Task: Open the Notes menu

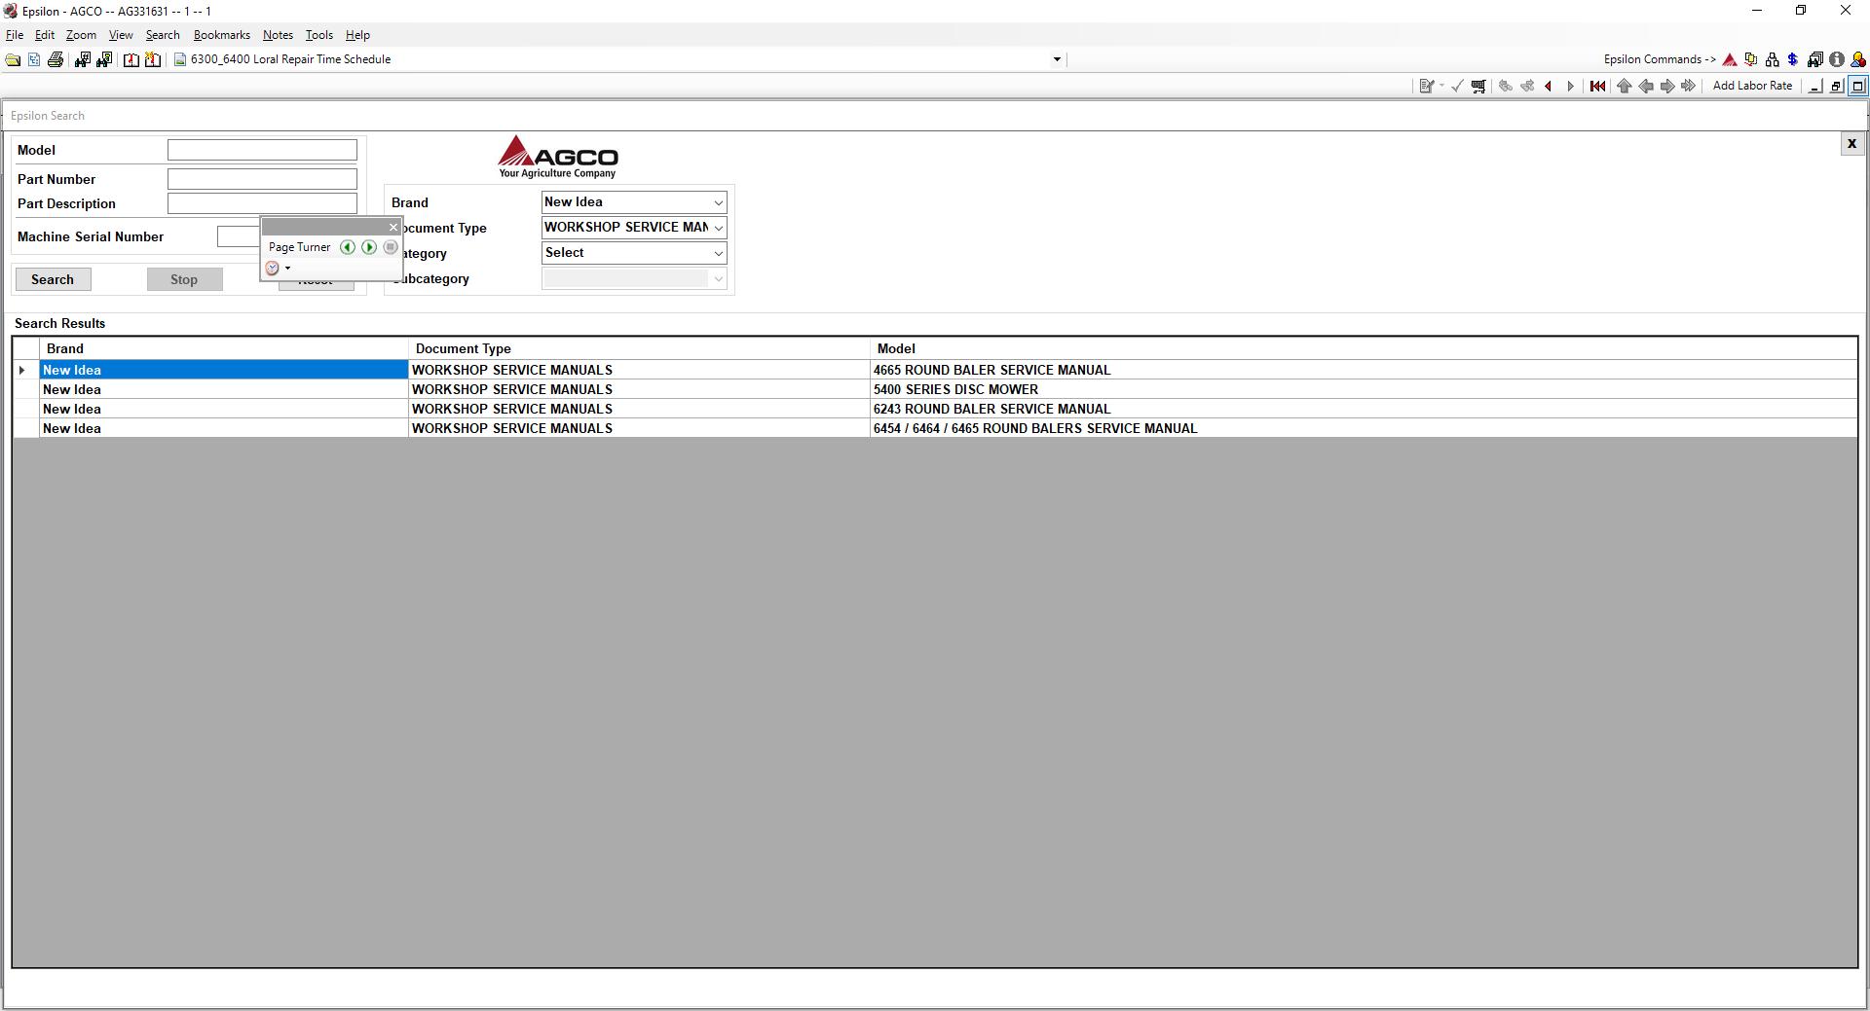Action: (x=278, y=35)
